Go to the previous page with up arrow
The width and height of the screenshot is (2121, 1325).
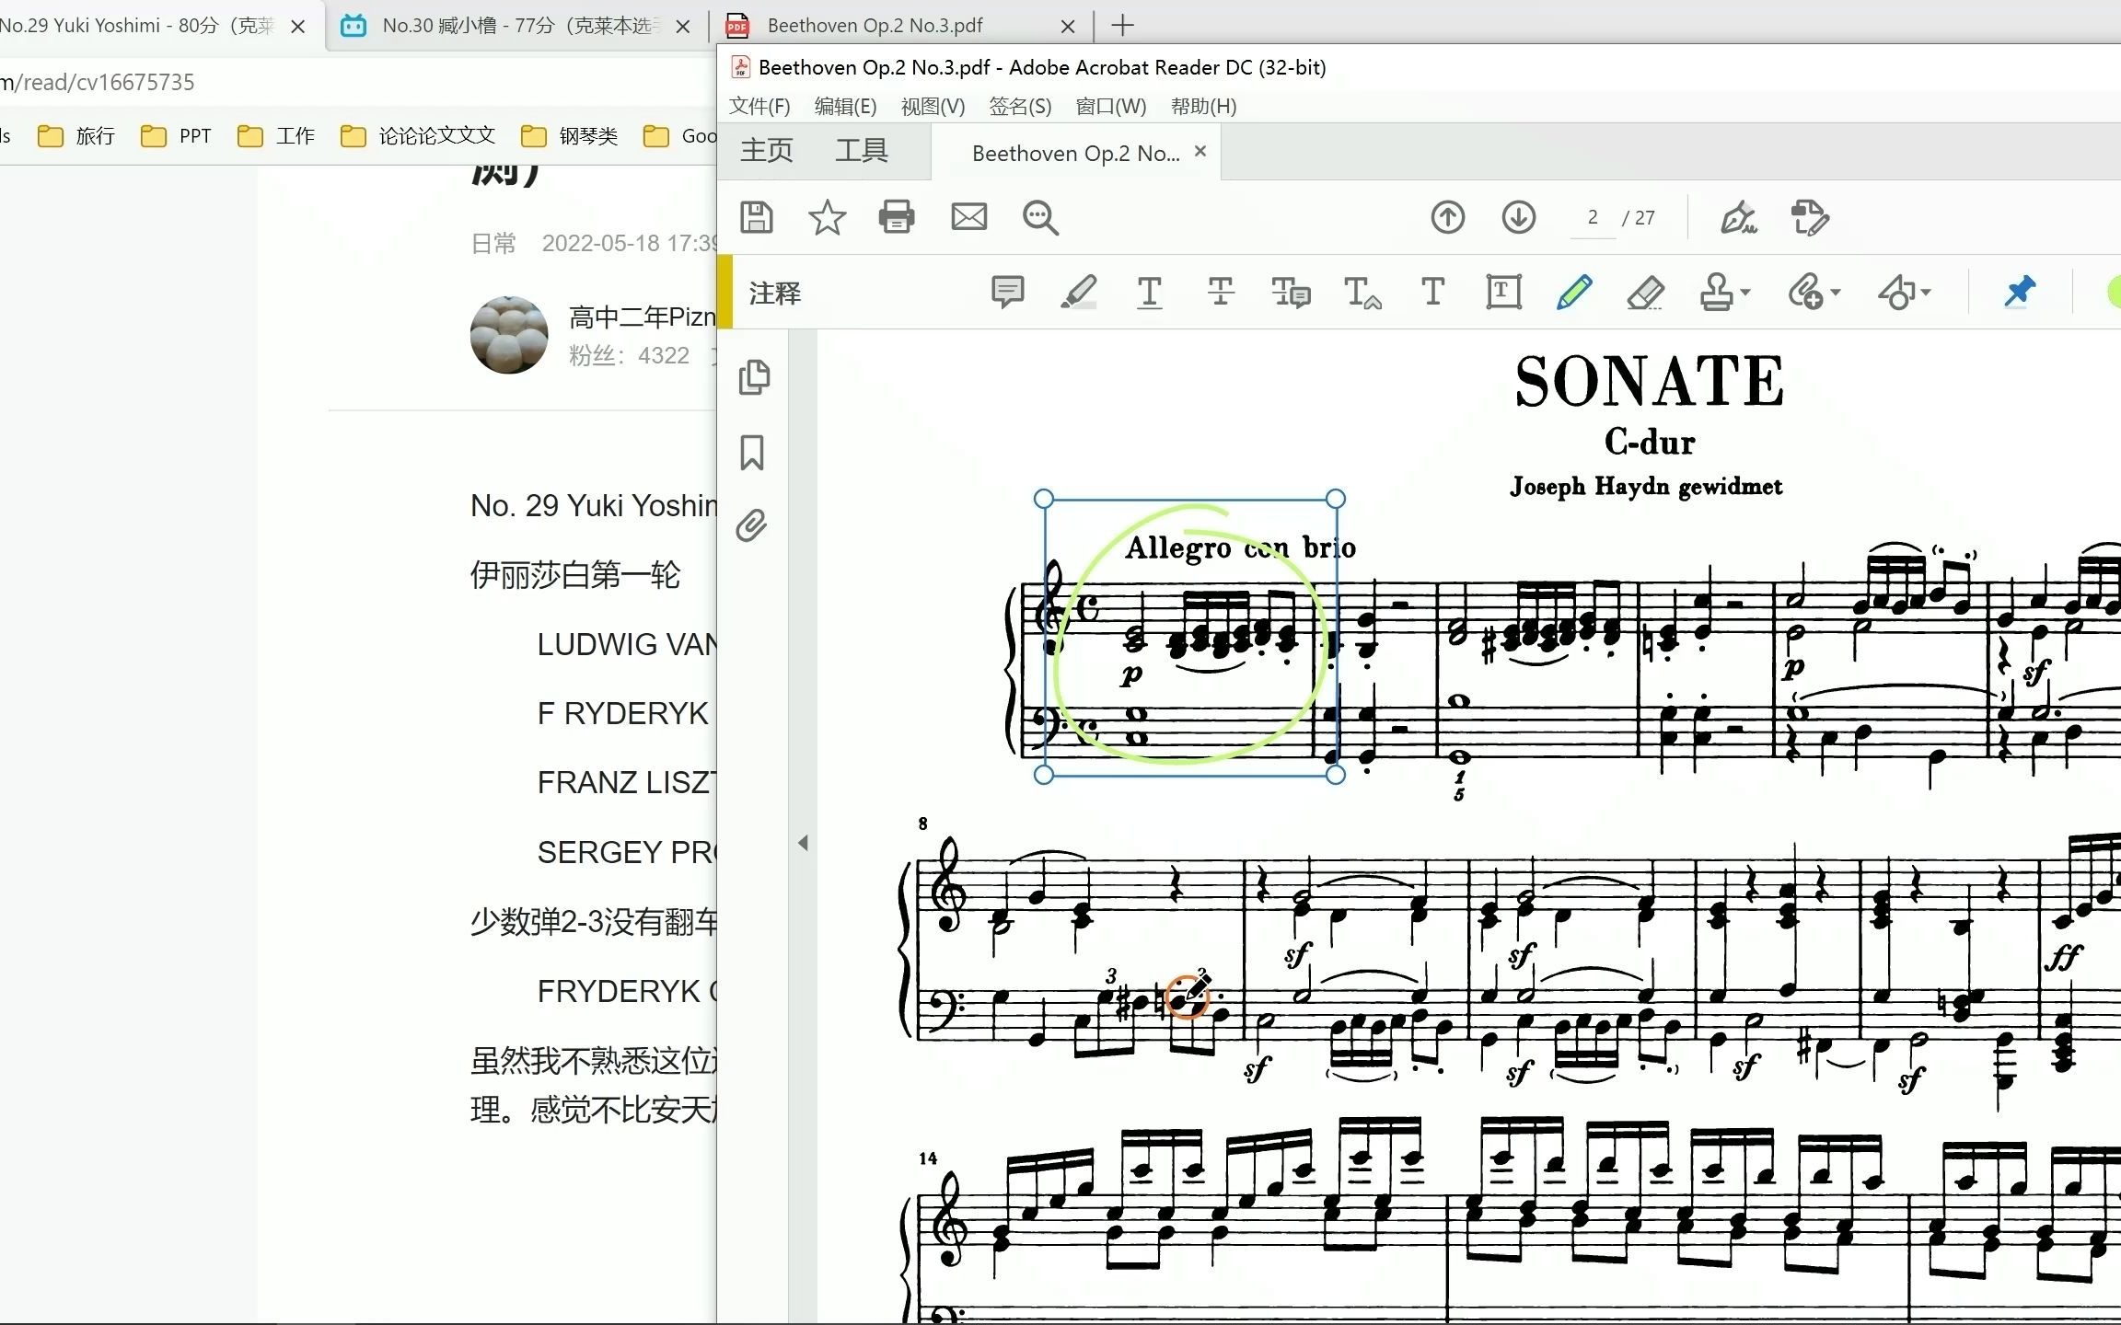[1448, 218]
